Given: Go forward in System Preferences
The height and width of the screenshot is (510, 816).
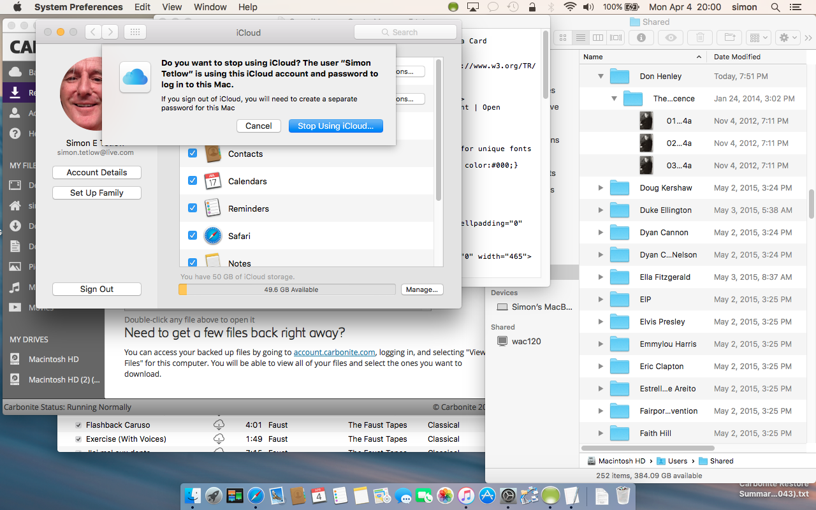Looking at the screenshot, I should click(110, 32).
